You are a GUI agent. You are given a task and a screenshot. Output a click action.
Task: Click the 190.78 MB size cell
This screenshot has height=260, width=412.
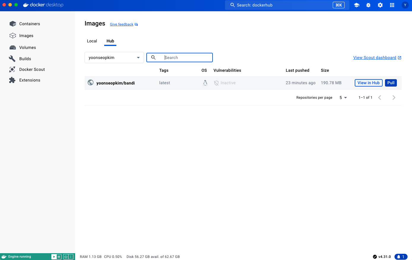click(x=331, y=83)
